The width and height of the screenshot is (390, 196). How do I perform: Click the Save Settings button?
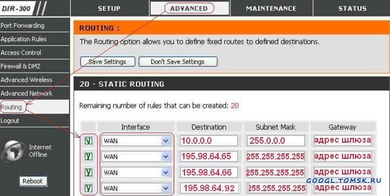(108, 61)
